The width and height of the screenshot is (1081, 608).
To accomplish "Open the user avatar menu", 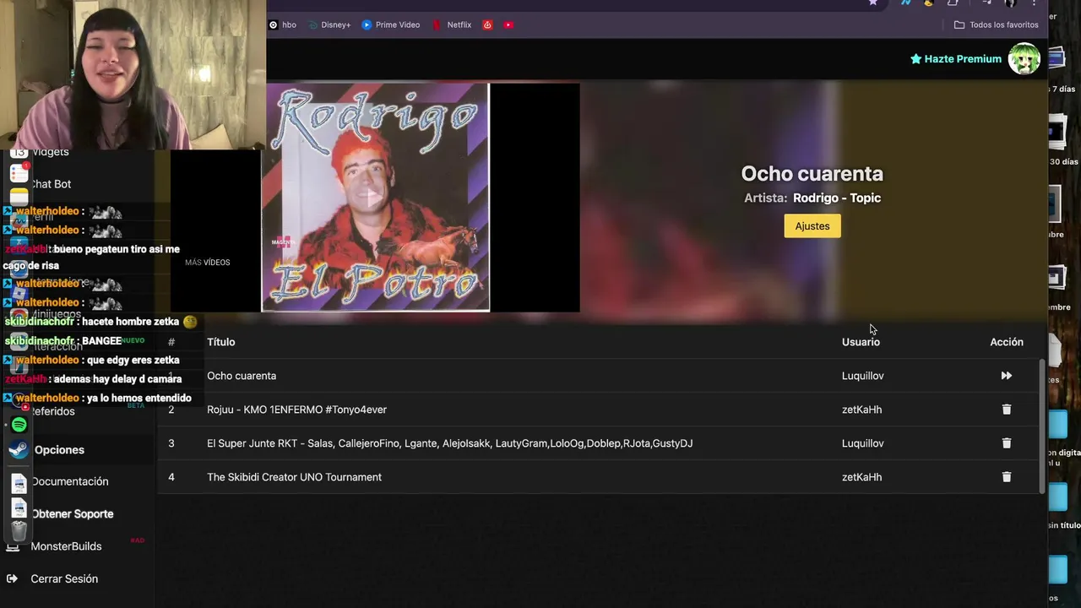I will click(1024, 59).
